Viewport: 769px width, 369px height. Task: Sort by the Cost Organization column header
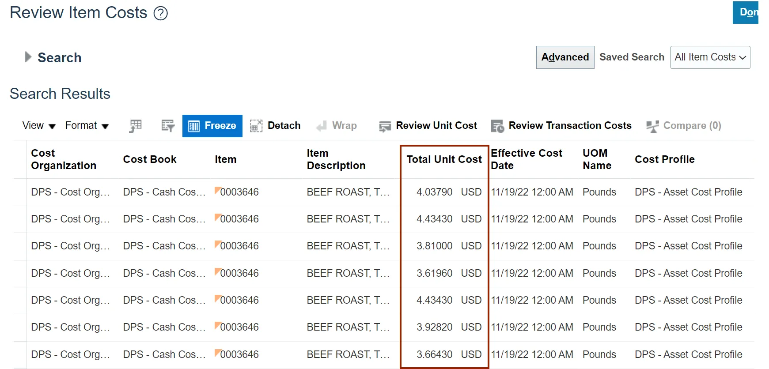[64, 159]
